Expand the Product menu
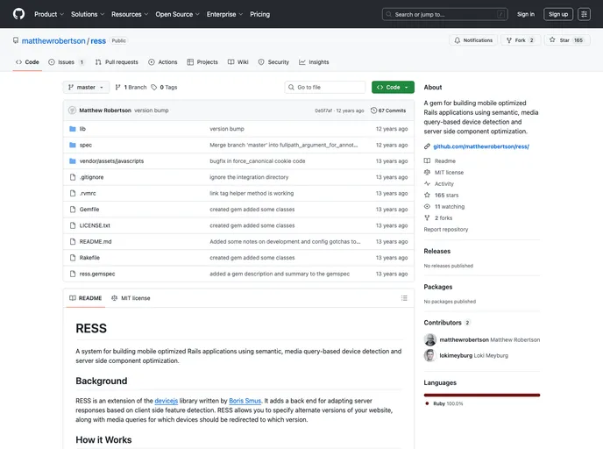The width and height of the screenshot is (603, 449). coord(49,14)
